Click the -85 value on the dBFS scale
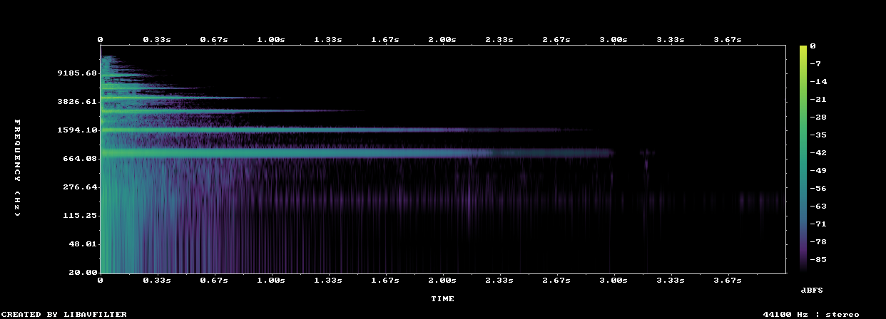The height and width of the screenshot is (319, 886). pos(818,260)
